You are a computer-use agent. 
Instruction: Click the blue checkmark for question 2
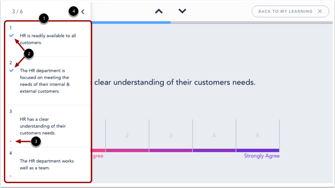click(x=11, y=70)
